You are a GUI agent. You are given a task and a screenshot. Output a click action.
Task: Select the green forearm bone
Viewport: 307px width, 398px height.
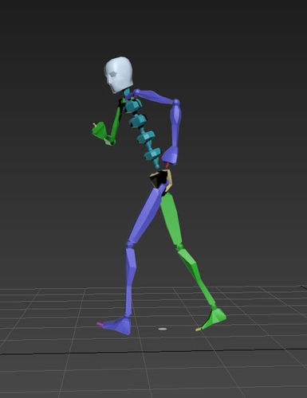click(116, 125)
